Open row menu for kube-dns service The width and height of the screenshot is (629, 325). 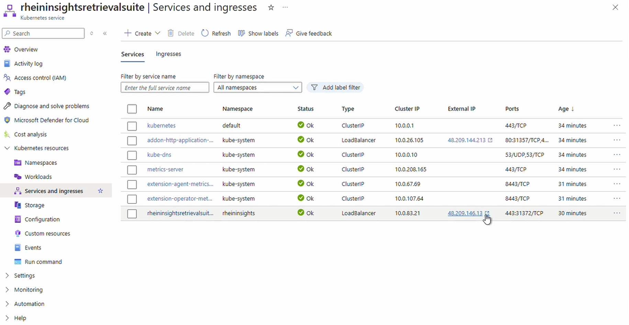(617, 155)
